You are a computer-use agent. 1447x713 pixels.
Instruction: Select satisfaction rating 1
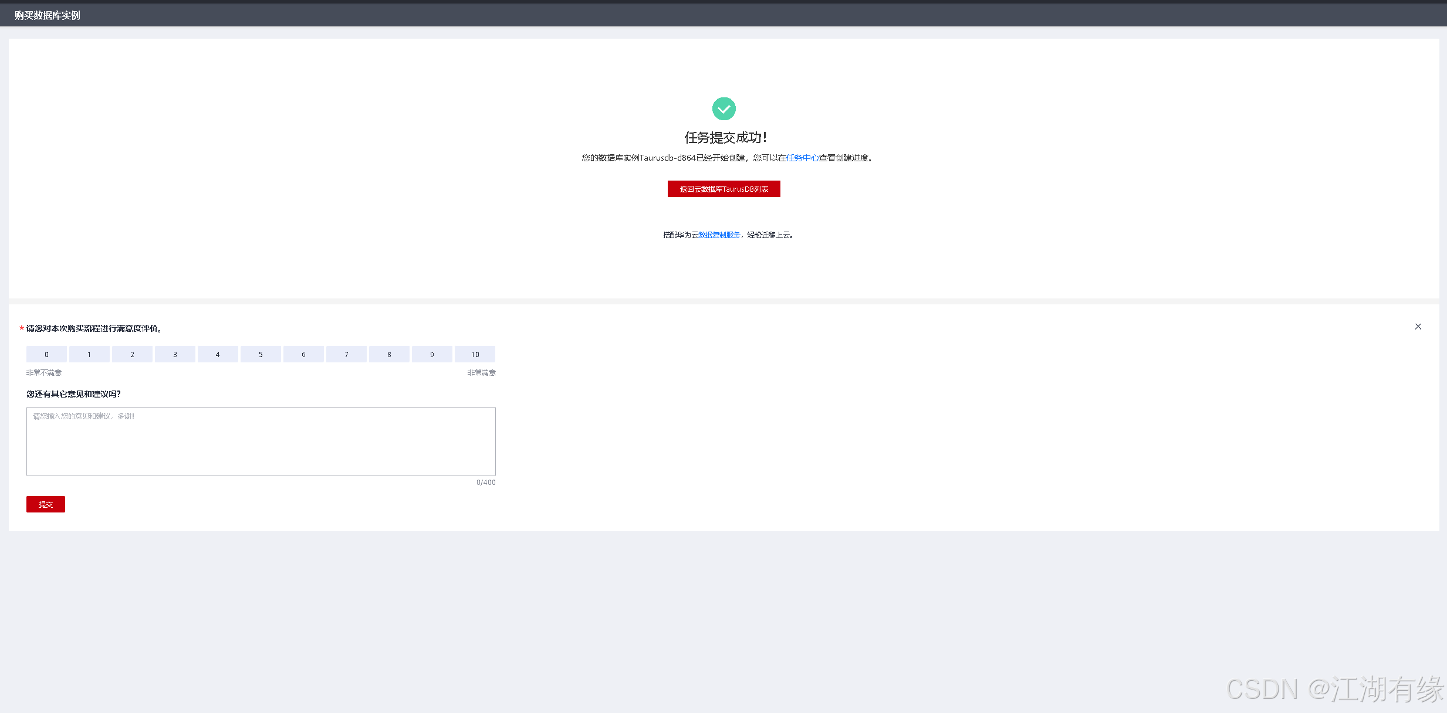[89, 354]
